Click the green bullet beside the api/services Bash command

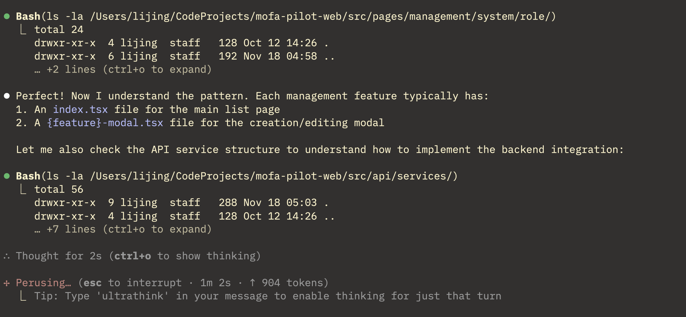(7, 176)
